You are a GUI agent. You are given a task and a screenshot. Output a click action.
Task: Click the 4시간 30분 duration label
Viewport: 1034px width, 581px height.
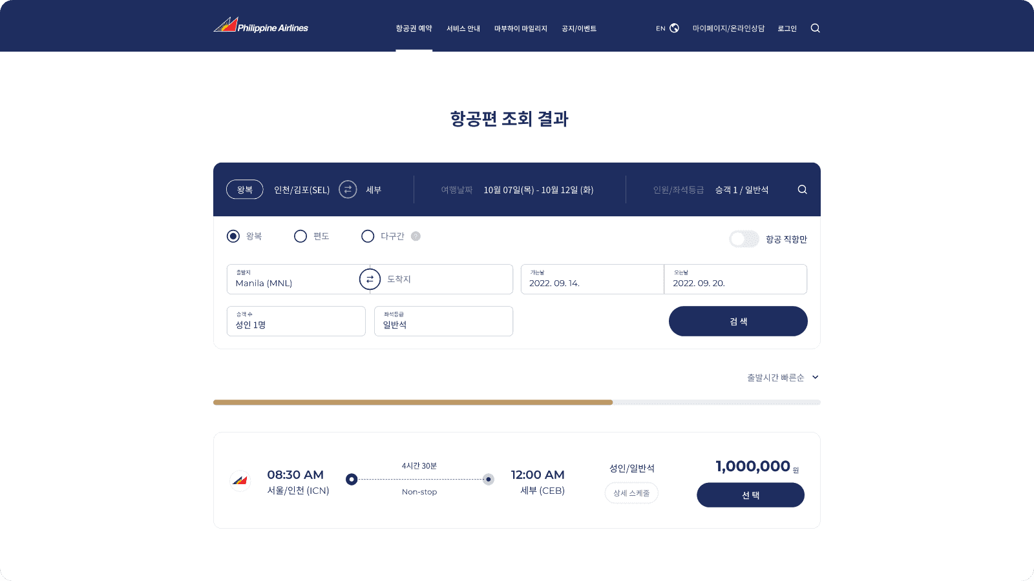(419, 465)
